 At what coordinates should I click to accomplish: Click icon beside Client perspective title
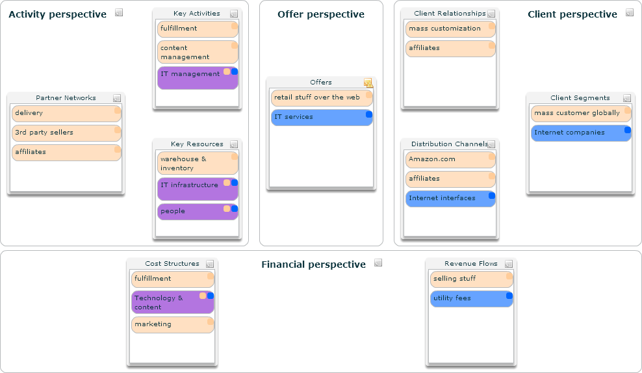(630, 12)
